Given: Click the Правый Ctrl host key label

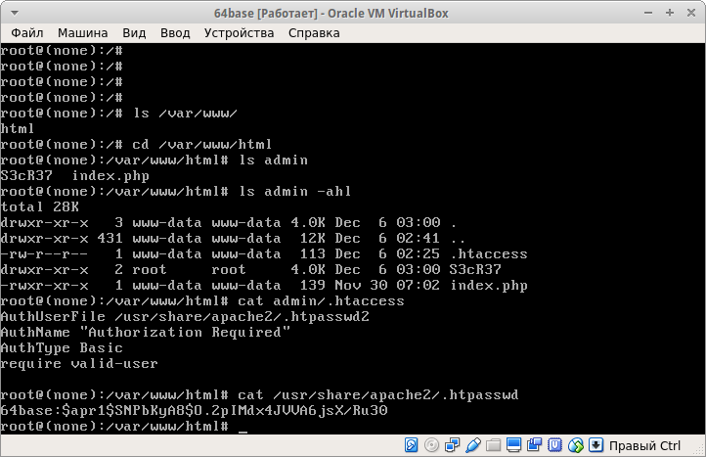Looking at the screenshot, I should (644, 445).
